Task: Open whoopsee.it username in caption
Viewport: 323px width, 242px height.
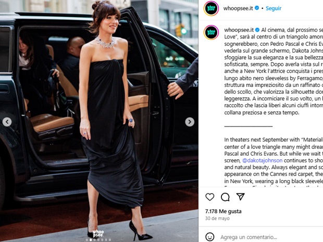Action: 239,30
